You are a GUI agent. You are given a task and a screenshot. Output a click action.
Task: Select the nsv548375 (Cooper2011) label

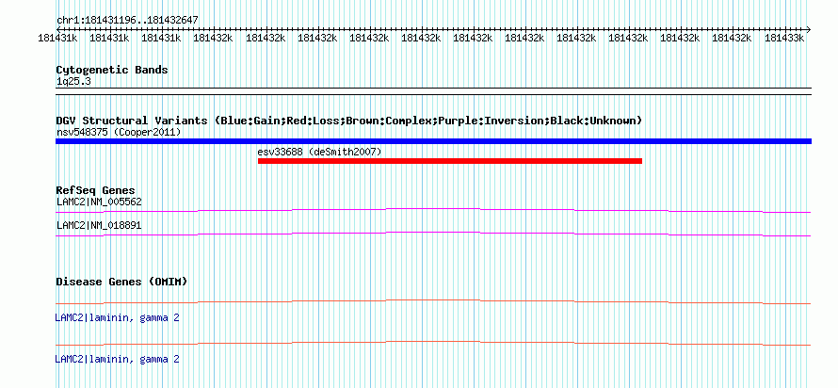[x=119, y=132]
